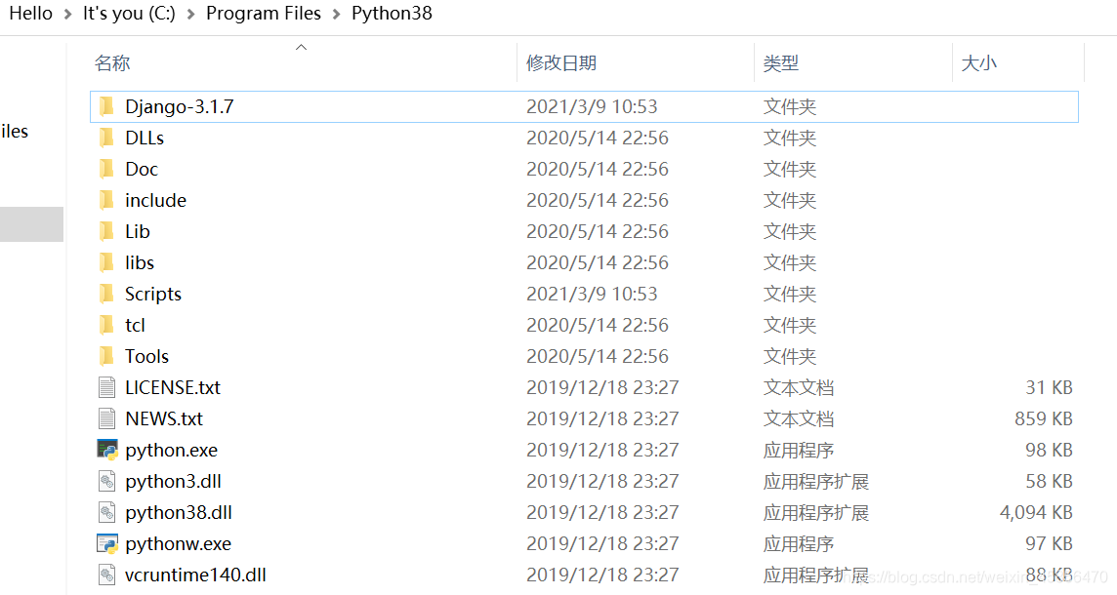The height and width of the screenshot is (595, 1117).
Task: Click the Doc folder icon
Action: tap(106, 170)
